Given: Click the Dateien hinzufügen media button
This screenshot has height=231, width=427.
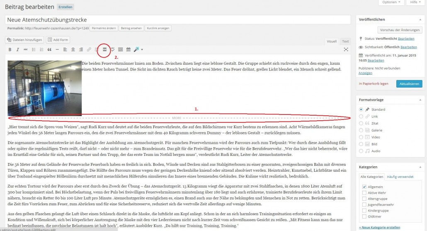Looking at the screenshot, I should click(x=24, y=40).
